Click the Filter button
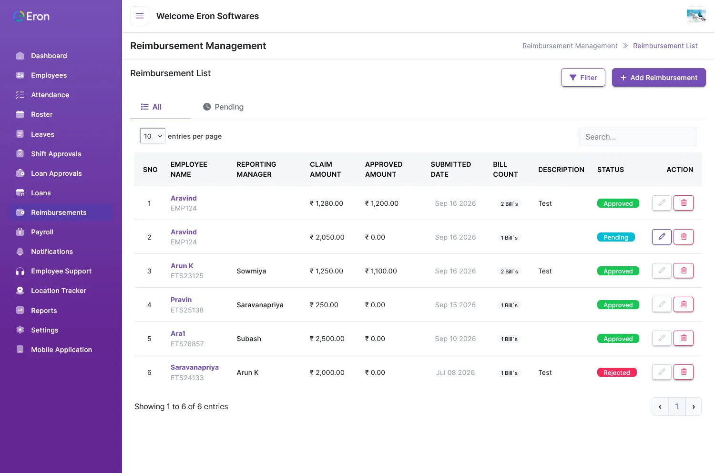This screenshot has height=473, width=715. pyautogui.click(x=583, y=78)
